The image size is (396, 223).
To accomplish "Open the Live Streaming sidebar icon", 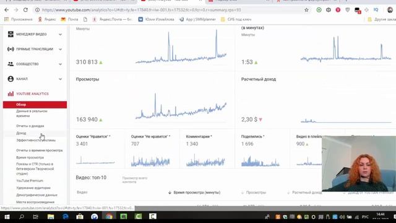I will coord(11,49).
